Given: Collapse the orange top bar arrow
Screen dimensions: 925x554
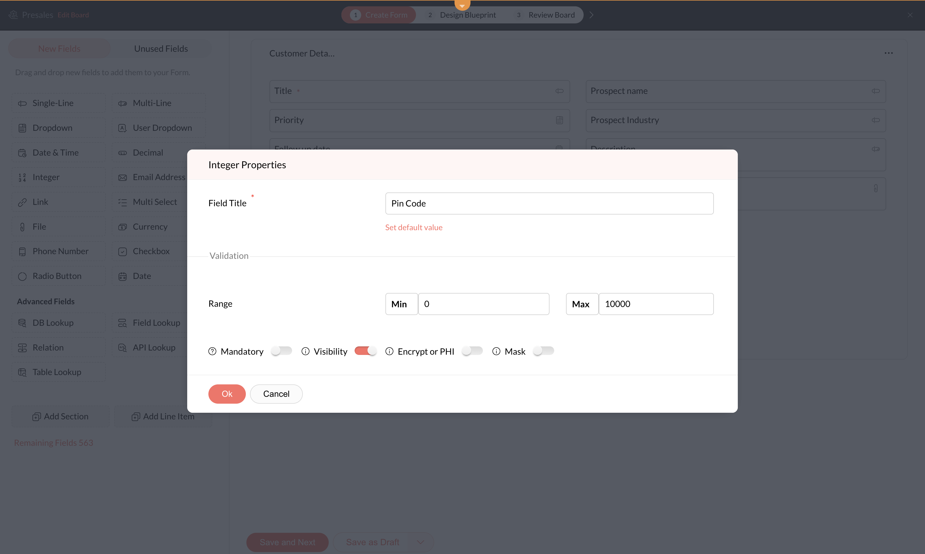Looking at the screenshot, I should pos(462,5).
